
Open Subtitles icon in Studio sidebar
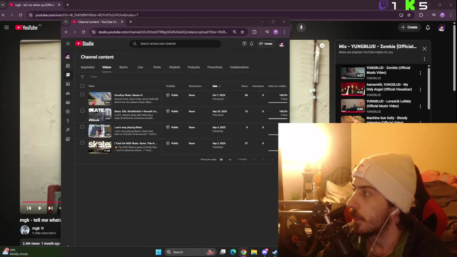(x=68, y=102)
